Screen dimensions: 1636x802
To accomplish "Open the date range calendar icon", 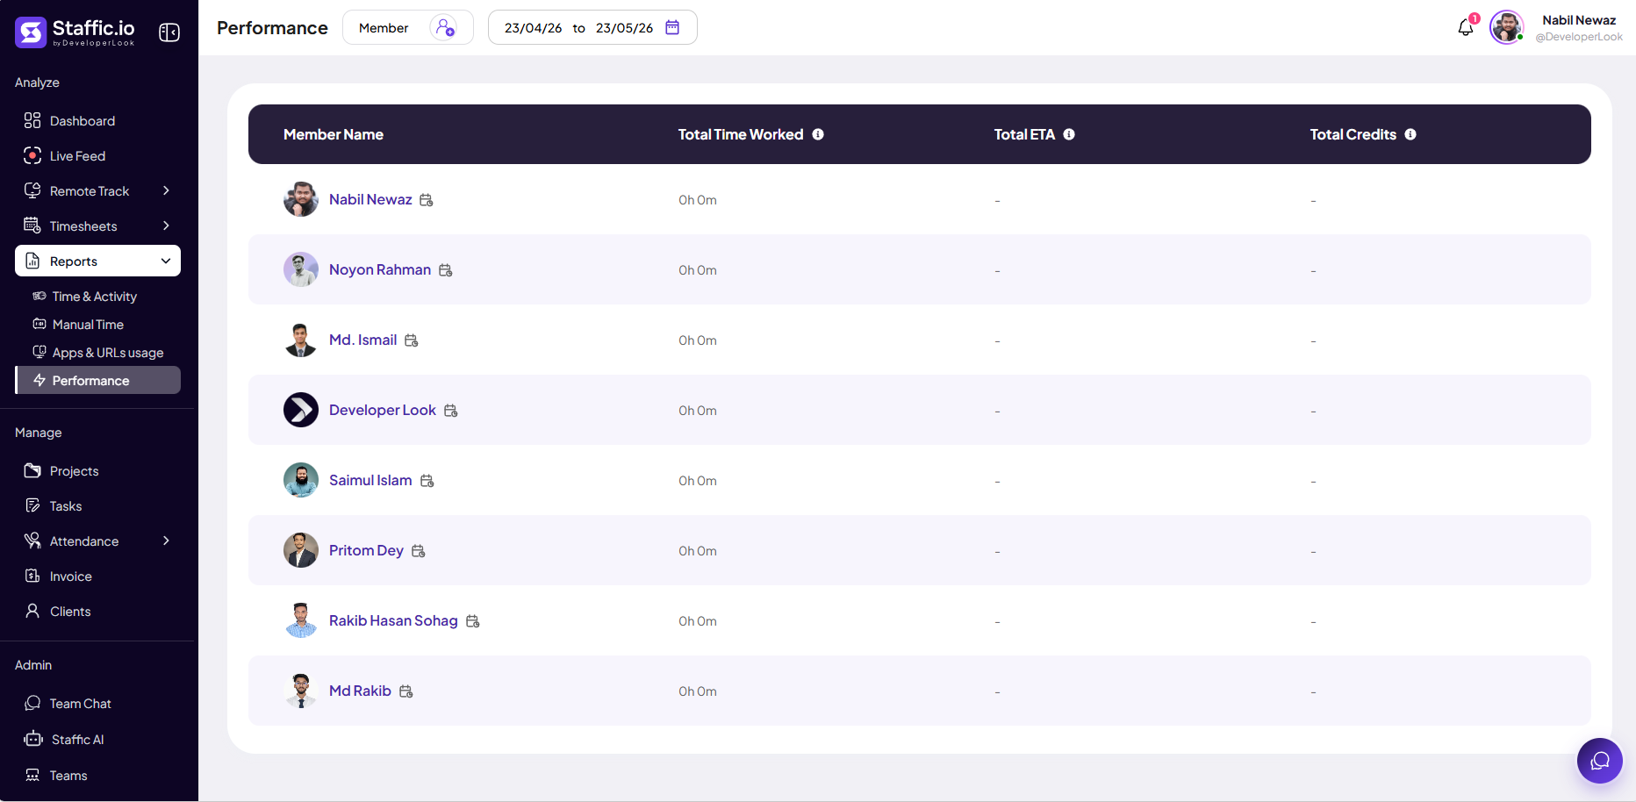I will click(672, 27).
